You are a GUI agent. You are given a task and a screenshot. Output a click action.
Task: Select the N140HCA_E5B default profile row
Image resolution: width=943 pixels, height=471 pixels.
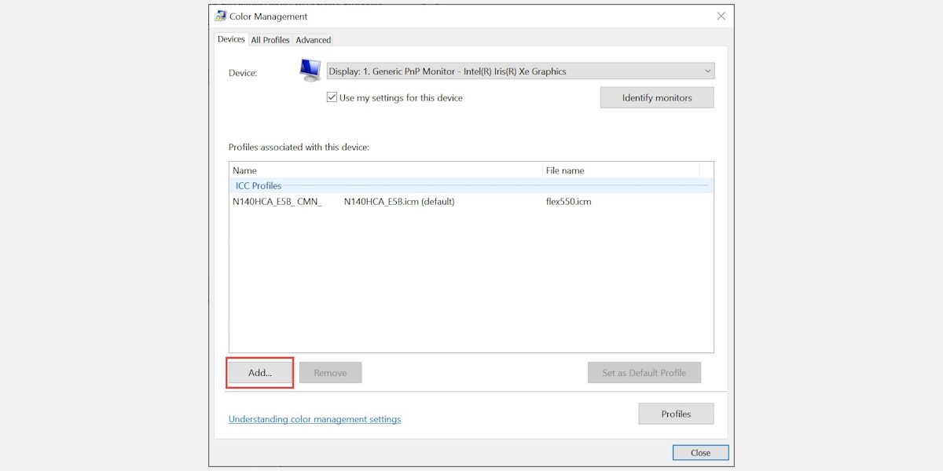tap(343, 202)
